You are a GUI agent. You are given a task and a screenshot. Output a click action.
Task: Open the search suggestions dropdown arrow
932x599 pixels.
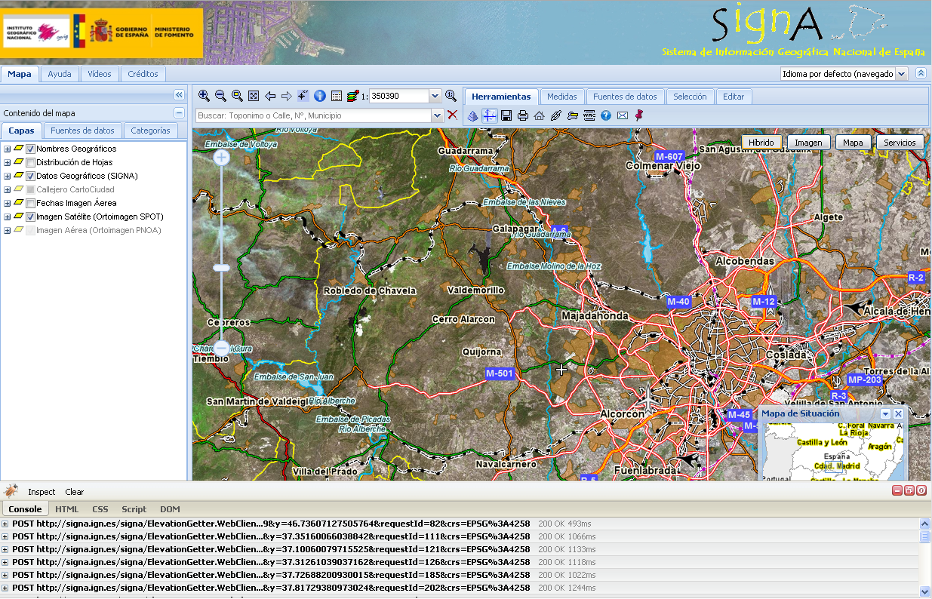point(438,115)
